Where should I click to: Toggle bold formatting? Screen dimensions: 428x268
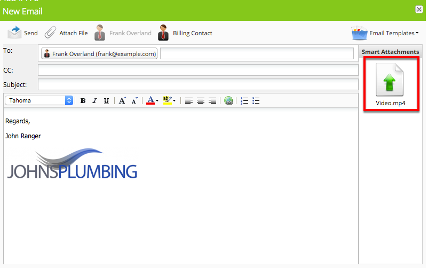(83, 101)
